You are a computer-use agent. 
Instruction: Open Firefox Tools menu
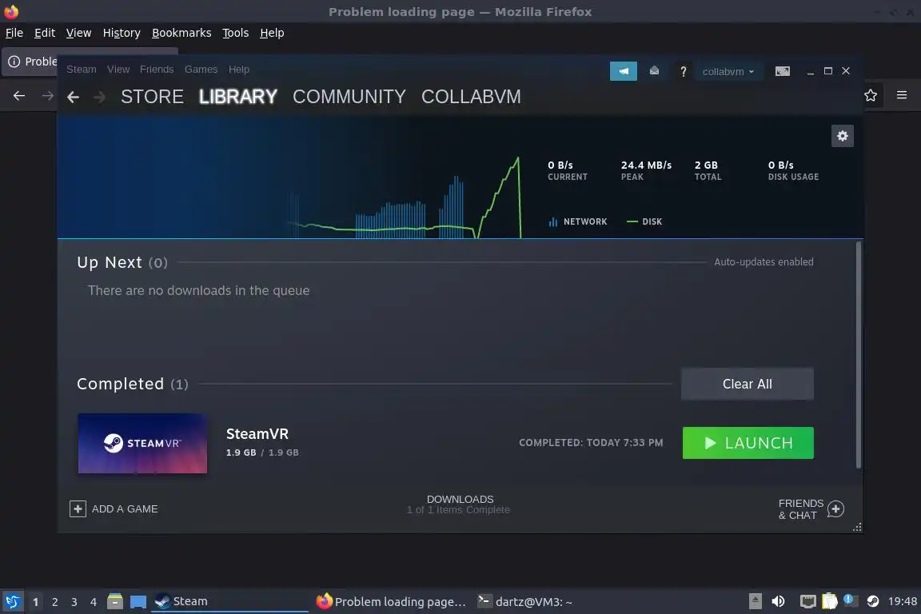point(236,33)
